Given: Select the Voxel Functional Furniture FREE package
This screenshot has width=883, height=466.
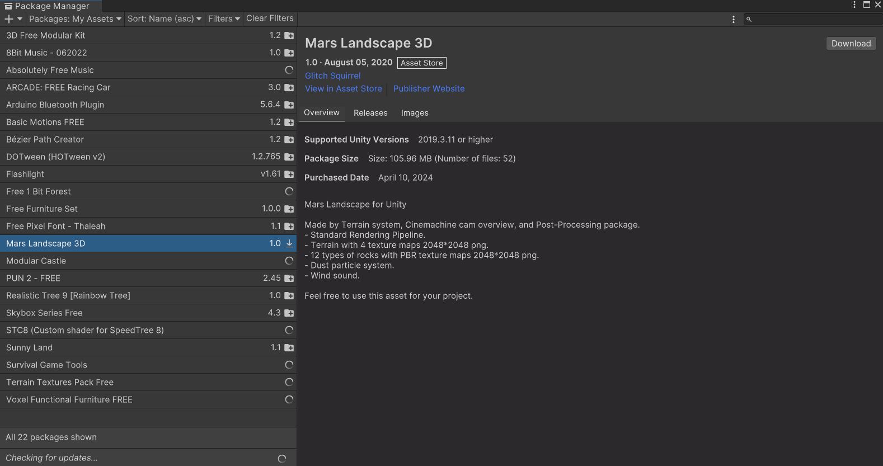Looking at the screenshot, I should click(x=148, y=399).
